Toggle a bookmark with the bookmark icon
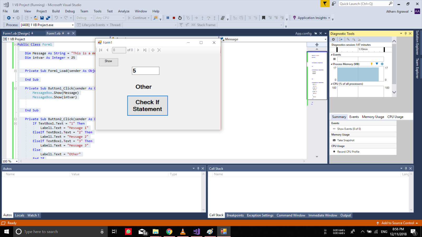The height and width of the screenshot is (237, 422). pos(264,18)
